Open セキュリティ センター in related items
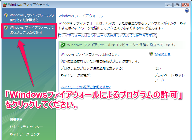Image resolution: width=192 pixels, height=140 pixels. click(x=26, y=127)
